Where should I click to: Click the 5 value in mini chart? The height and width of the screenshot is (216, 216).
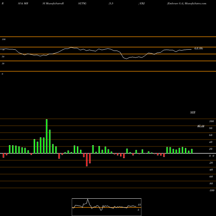point(138,210)
